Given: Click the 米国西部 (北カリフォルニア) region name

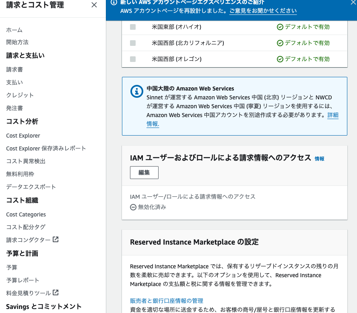Looking at the screenshot, I should 188,43.
